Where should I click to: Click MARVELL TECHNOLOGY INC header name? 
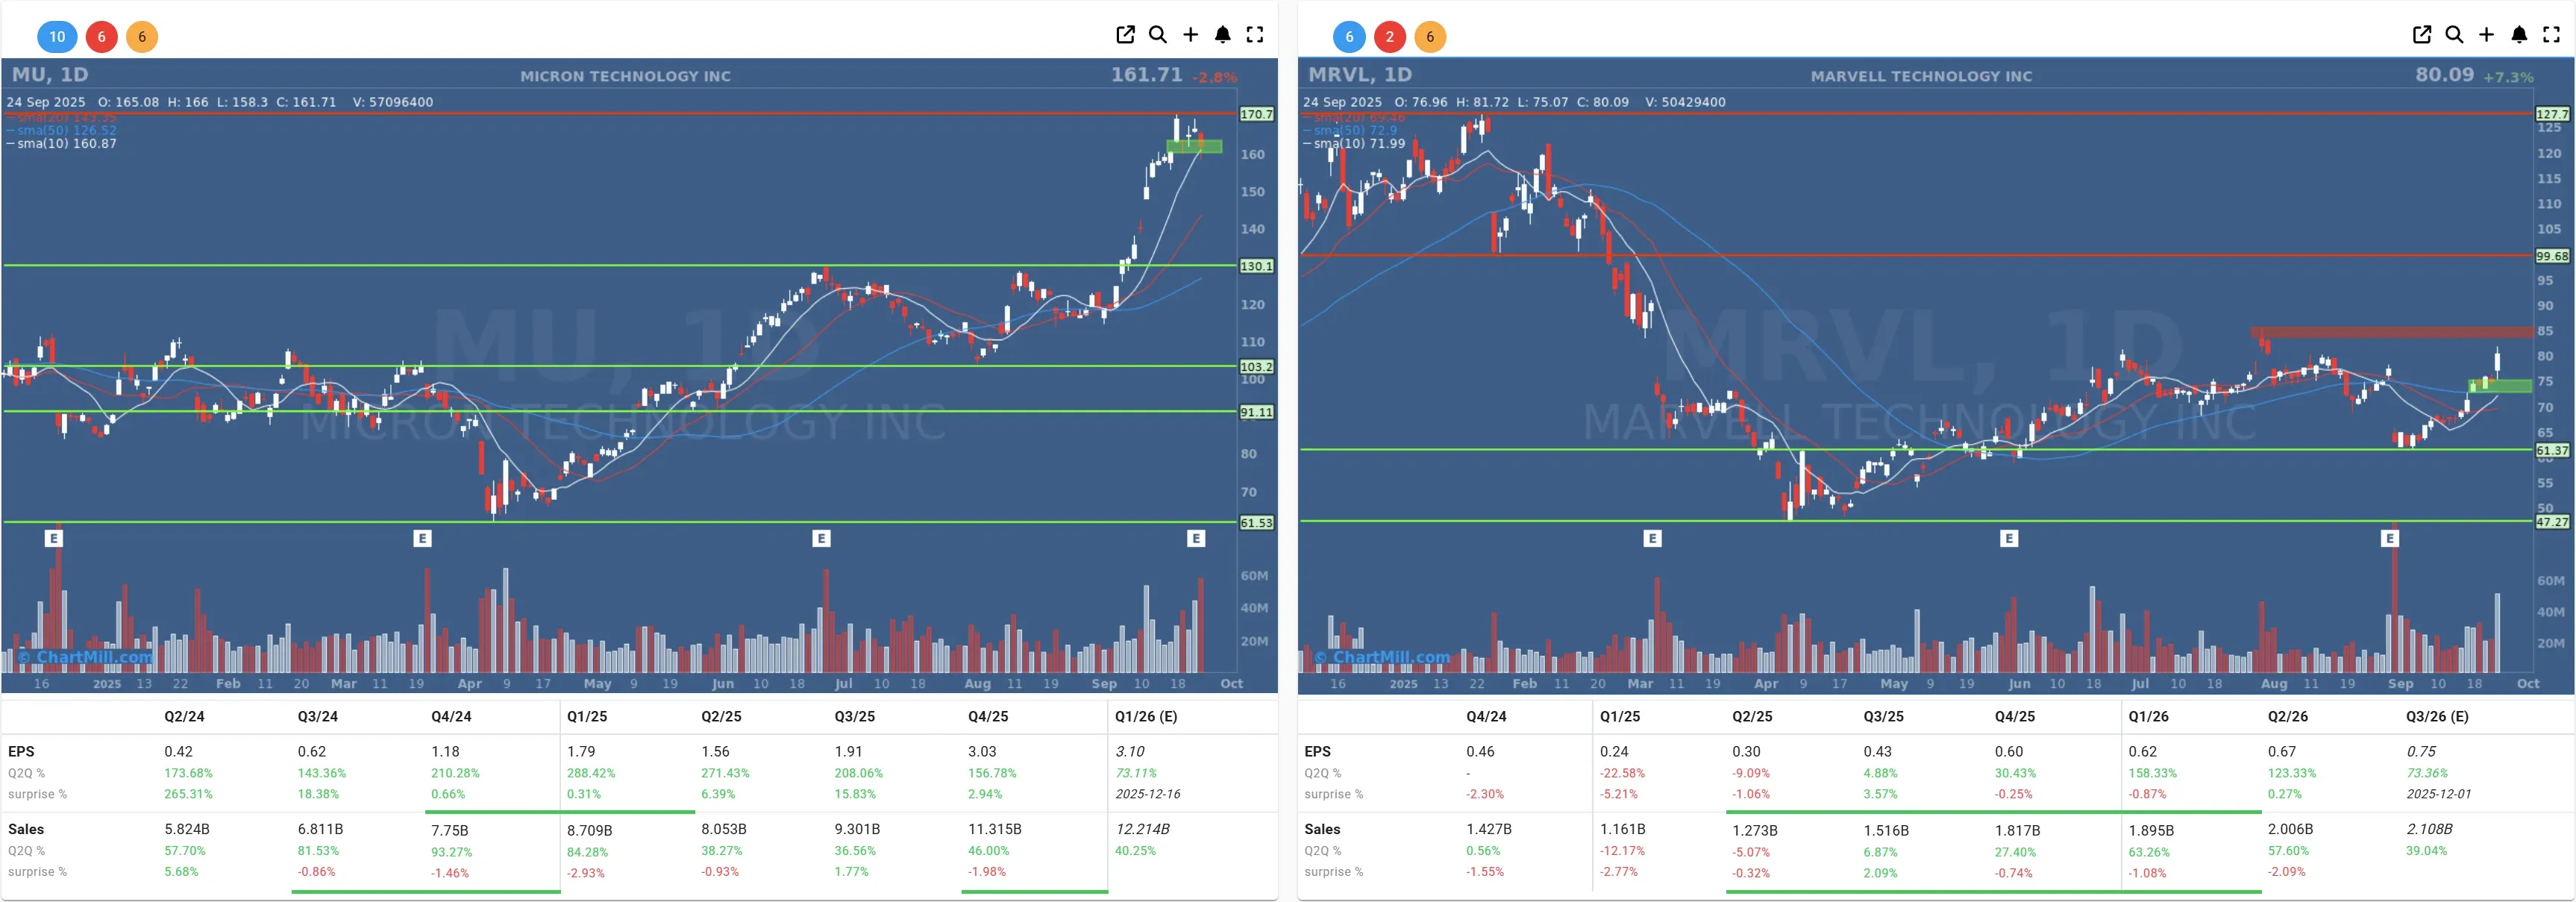tap(1921, 76)
